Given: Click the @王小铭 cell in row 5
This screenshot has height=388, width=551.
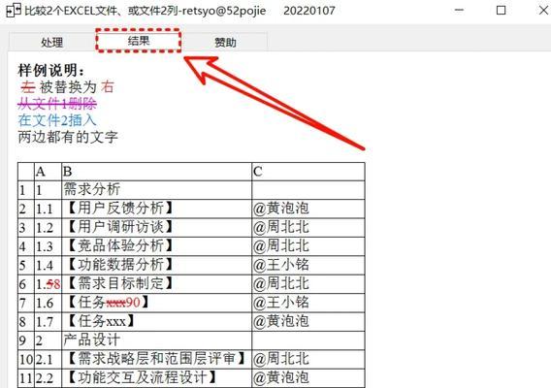Looking at the screenshot, I should click(308, 265).
